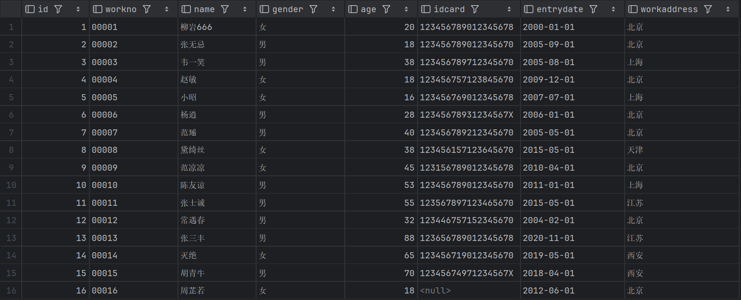Toggle sort order arrows on the id column
This screenshot has width=741, height=300.
pyautogui.click(x=78, y=9)
